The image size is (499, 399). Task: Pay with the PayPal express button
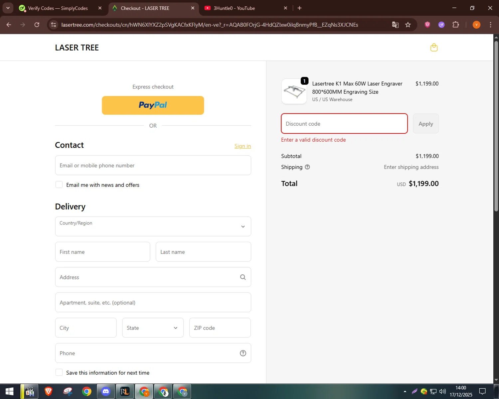pos(153,105)
